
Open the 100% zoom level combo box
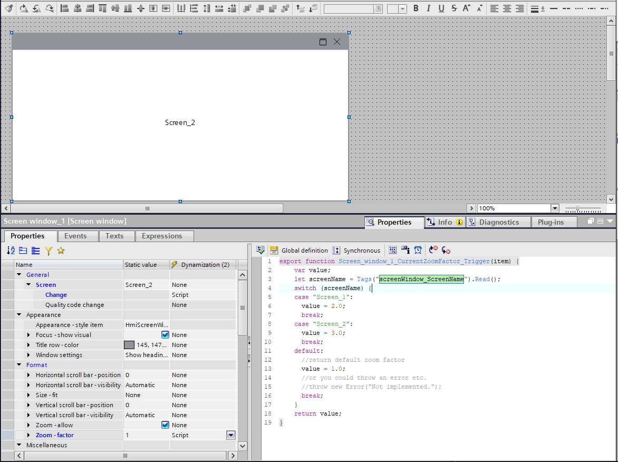tap(554, 208)
